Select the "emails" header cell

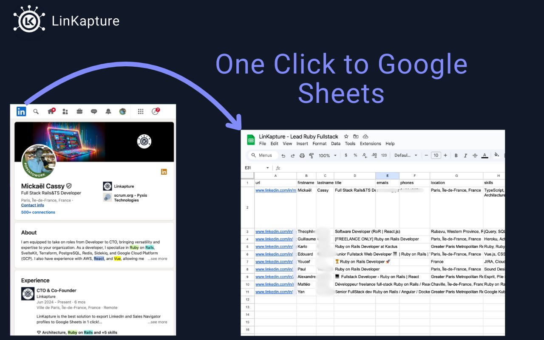point(387,183)
